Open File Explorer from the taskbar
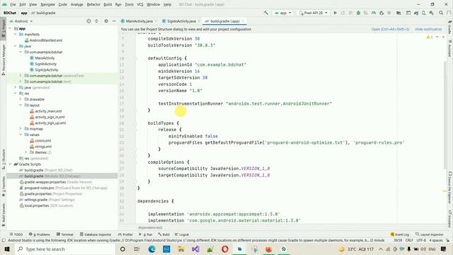This screenshot has height=255, width=453. click(x=181, y=249)
